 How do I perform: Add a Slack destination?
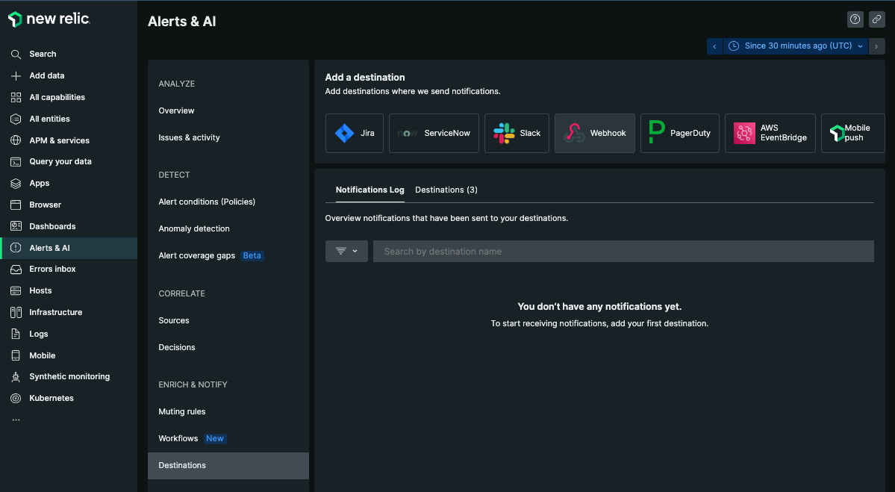click(517, 133)
